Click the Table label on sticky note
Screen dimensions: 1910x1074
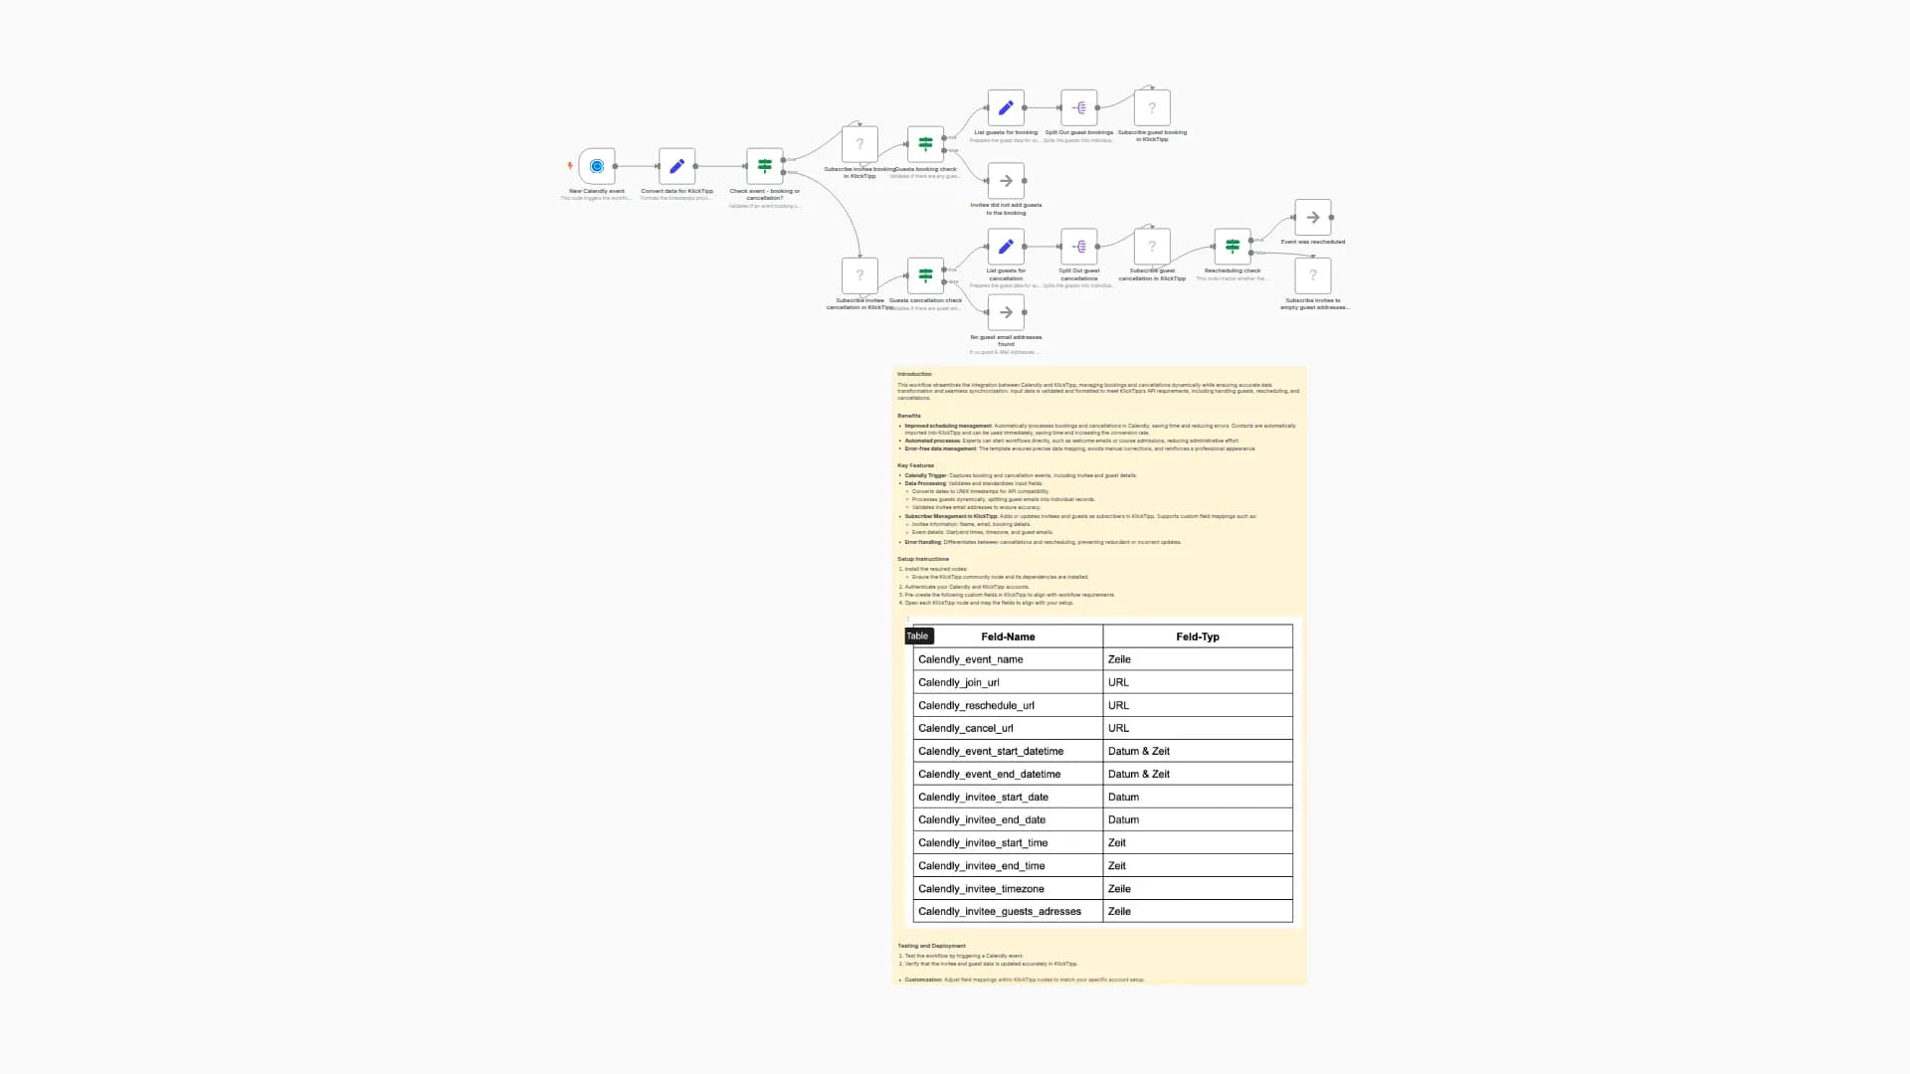tap(917, 635)
